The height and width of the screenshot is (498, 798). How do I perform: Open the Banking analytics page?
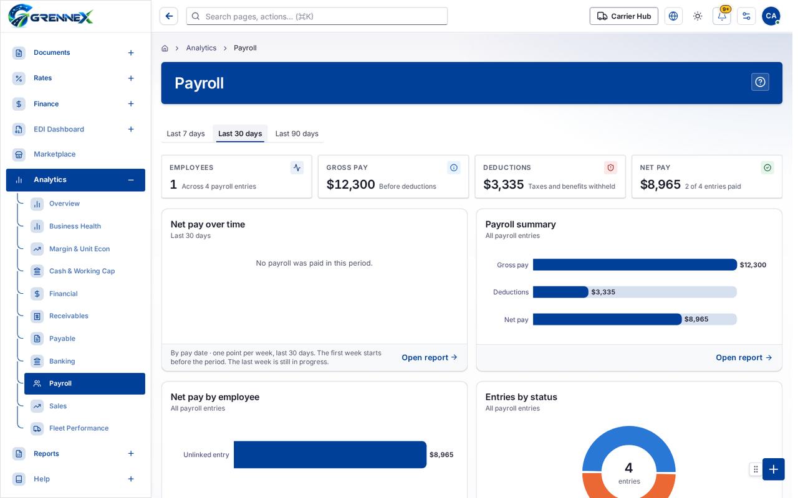click(x=85, y=361)
